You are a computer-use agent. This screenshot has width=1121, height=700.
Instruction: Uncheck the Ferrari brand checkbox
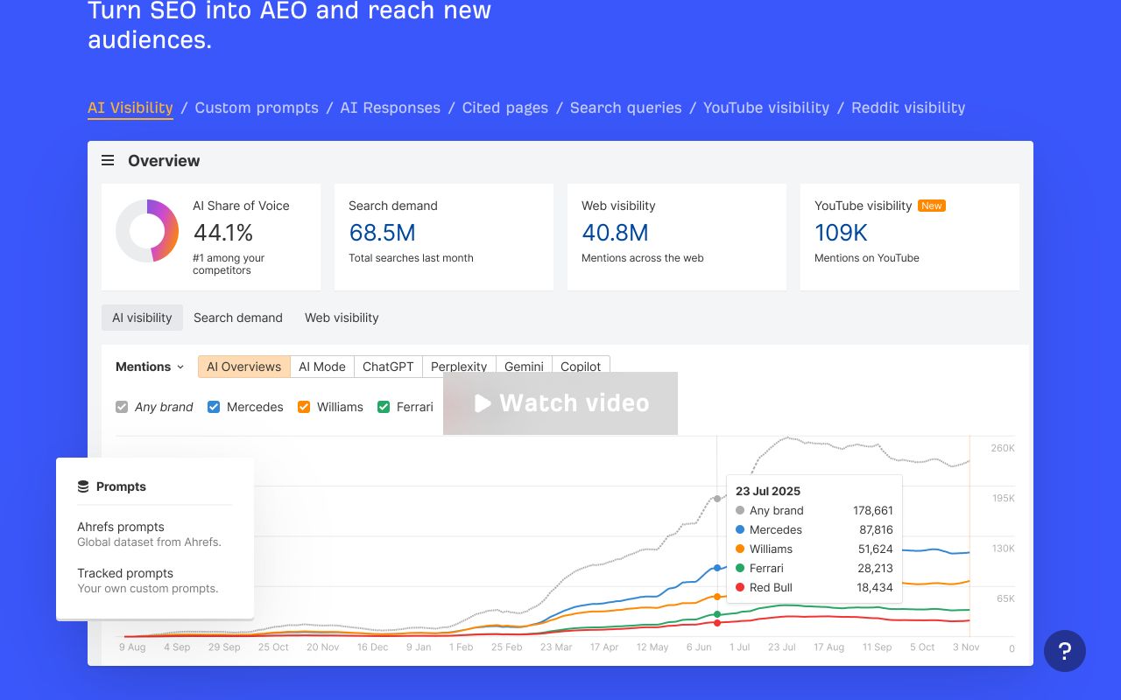384,407
